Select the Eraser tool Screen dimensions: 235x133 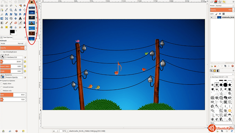[x=16, y=23]
